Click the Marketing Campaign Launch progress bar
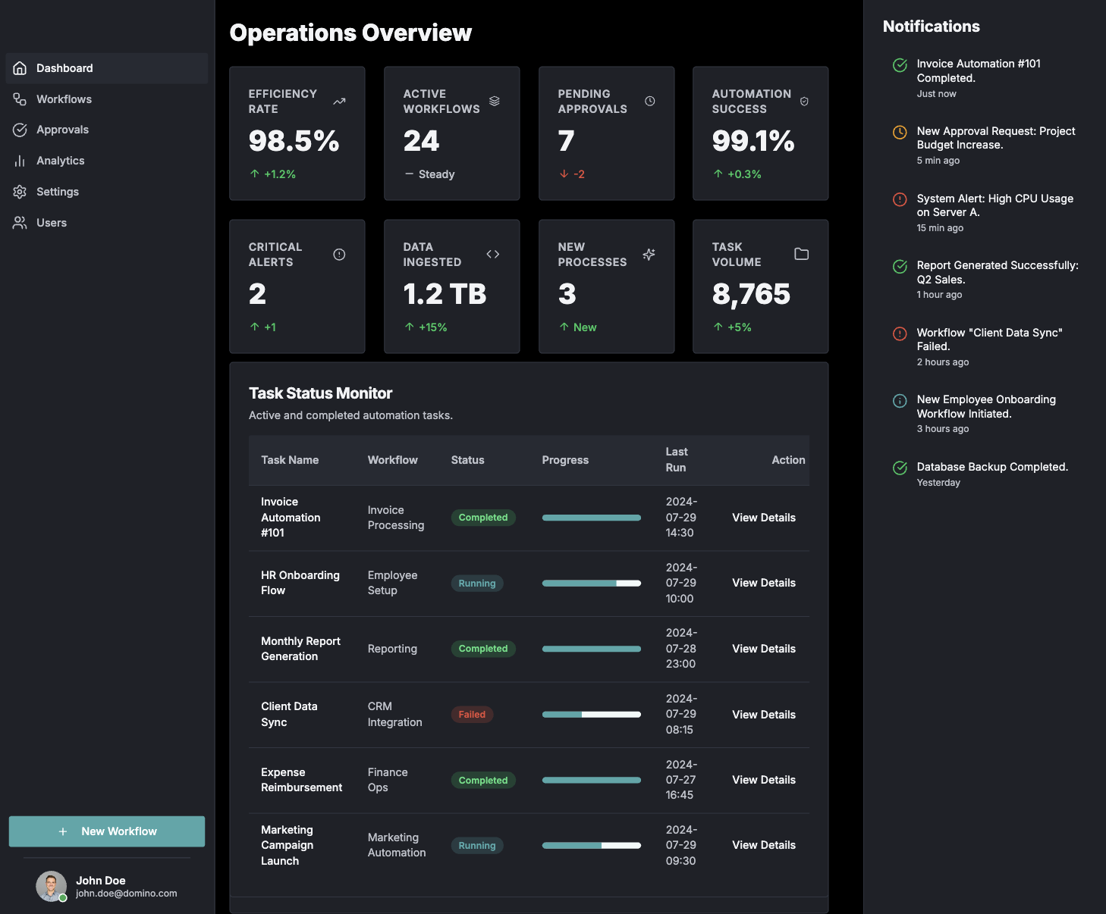Viewport: 1106px width, 914px height. point(591,845)
